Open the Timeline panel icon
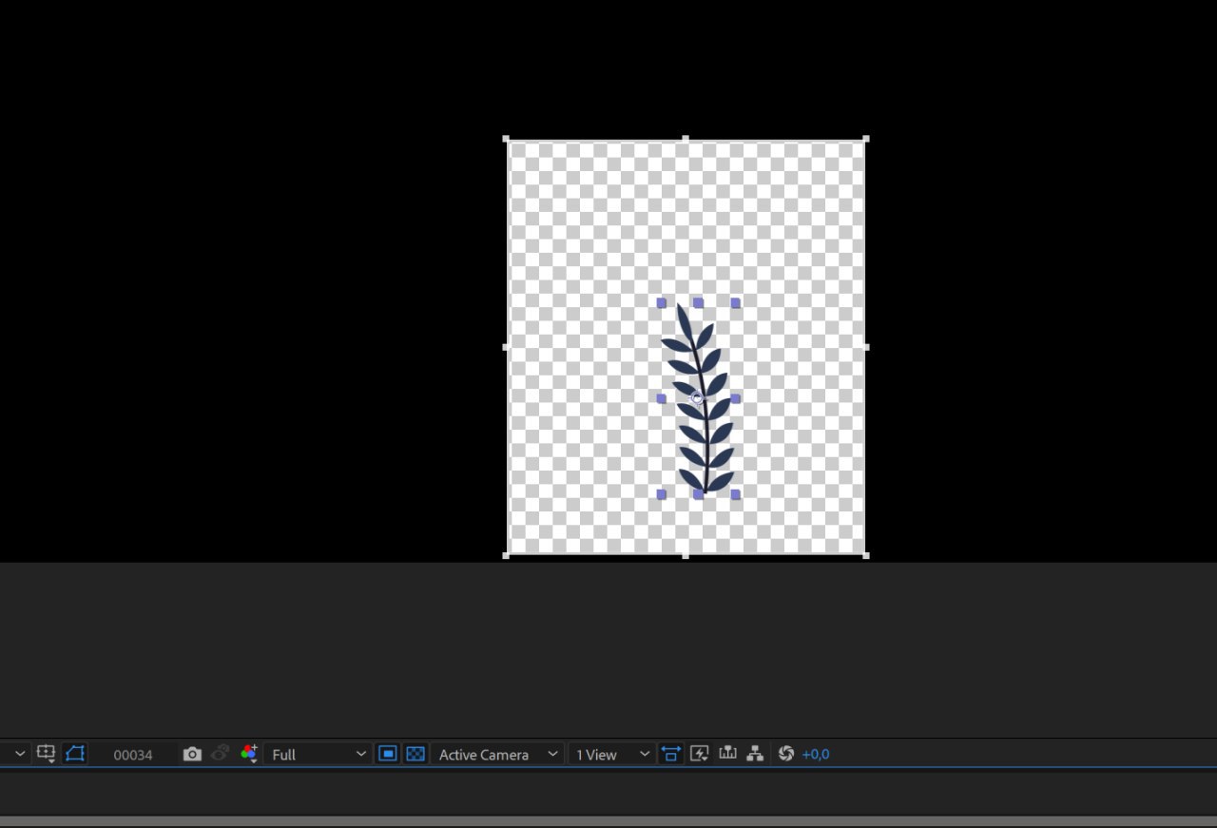Viewport: 1217px width, 828px height. point(728,753)
